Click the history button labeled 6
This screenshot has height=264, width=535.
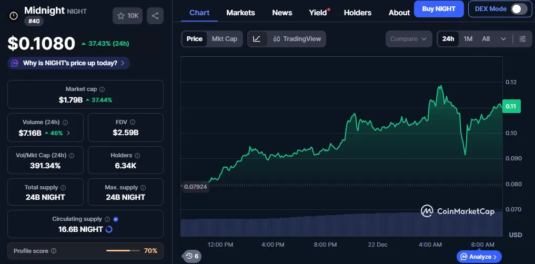point(193,256)
